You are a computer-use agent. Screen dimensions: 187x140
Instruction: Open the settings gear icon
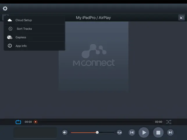pyautogui.click(x=5, y=8)
